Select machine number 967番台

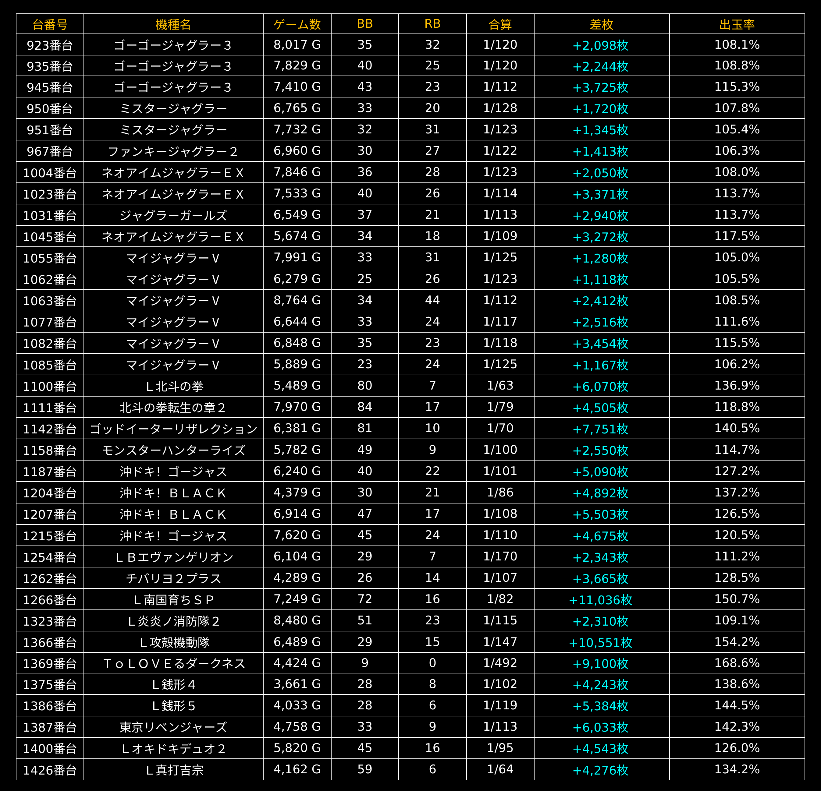50,151
